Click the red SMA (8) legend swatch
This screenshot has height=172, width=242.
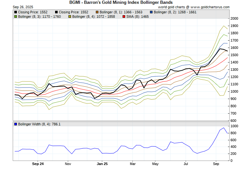click(x=124, y=16)
